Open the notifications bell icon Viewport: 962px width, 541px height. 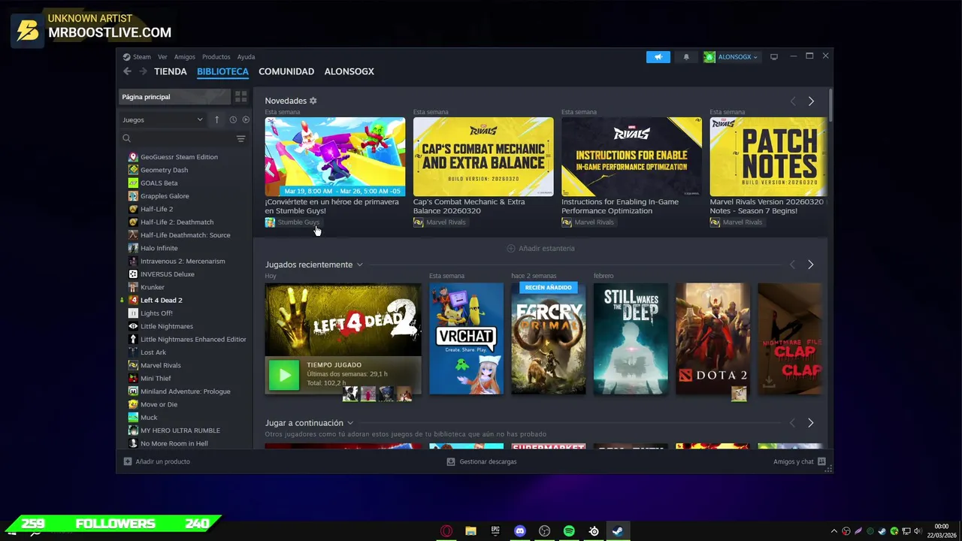tap(686, 57)
